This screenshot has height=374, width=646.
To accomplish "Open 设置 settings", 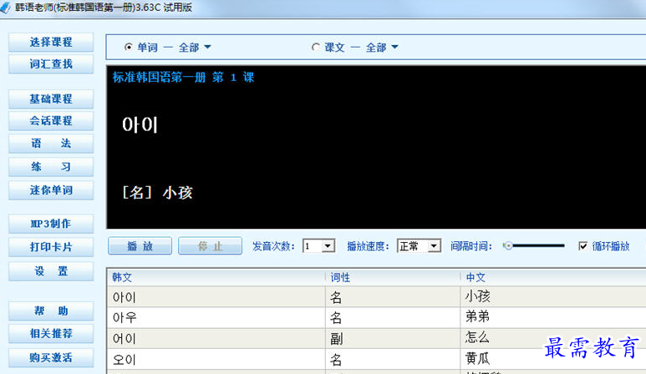I will (51, 271).
